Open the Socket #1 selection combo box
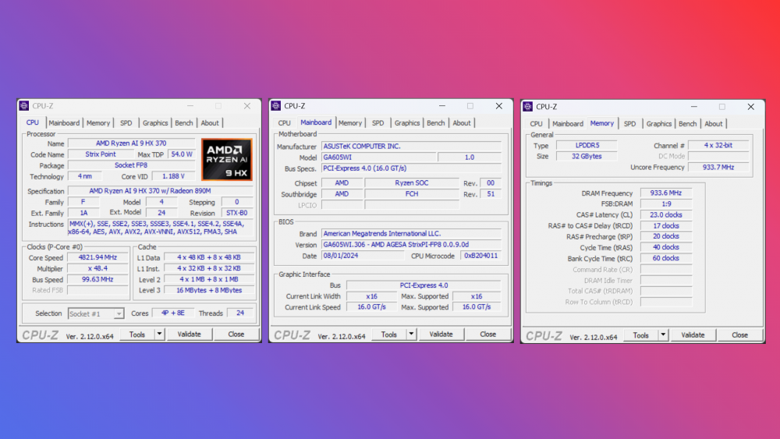 [x=97, y=313]
